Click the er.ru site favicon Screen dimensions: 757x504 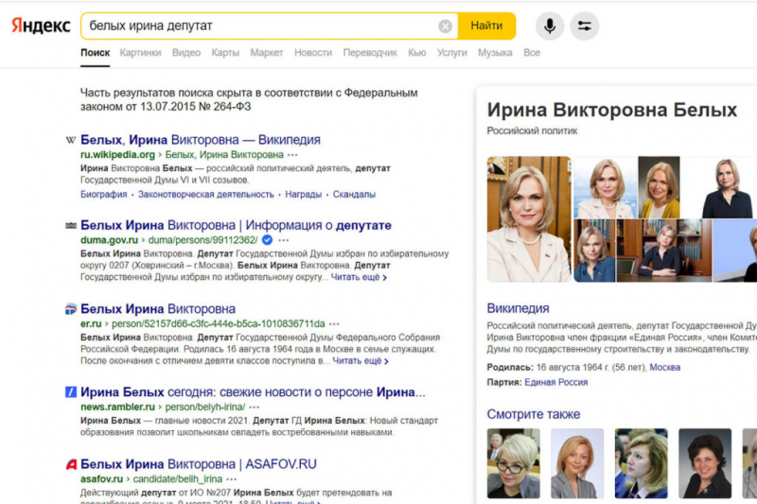(70, 309)
